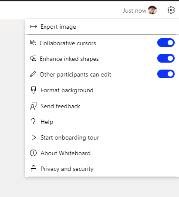Click the Collaborative cursors hand icon
Viewport: 179px width, 197px height.
[33, 43]
